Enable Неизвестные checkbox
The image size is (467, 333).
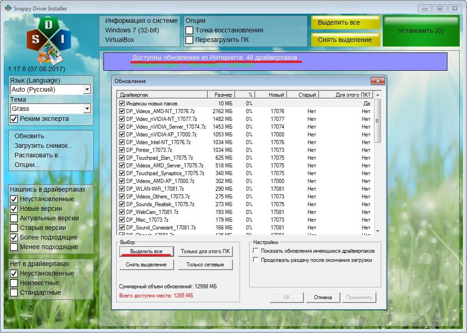[x=14, y=283]
